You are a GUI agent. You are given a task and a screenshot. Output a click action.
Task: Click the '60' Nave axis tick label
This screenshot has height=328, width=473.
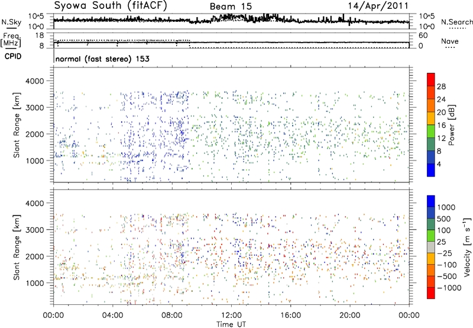pyautogui.click(x=423, y=36)
